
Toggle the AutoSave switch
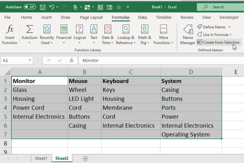pyautogui.click(x=30, y=7)
